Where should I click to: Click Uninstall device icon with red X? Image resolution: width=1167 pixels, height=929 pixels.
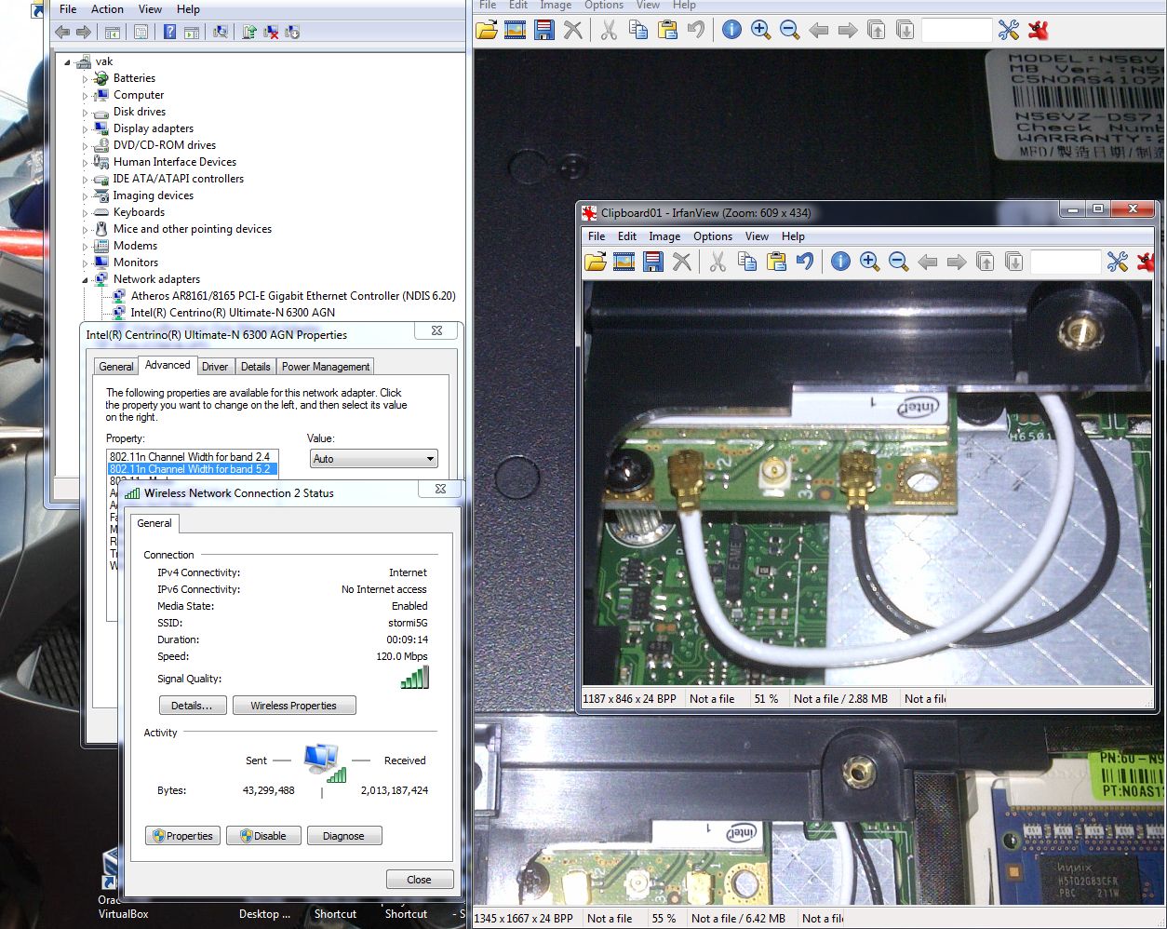point(271,32)
